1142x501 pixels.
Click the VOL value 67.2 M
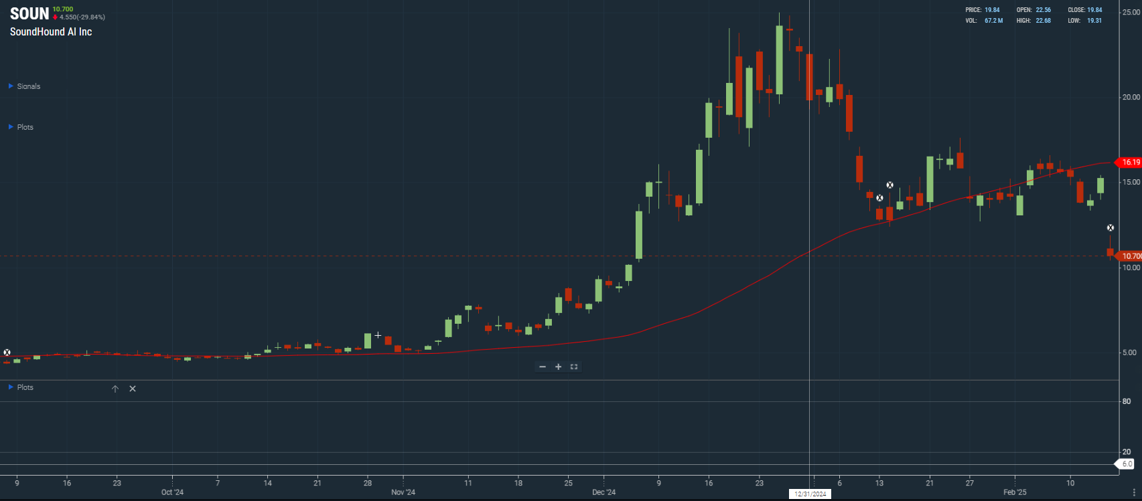coord(994,21)
